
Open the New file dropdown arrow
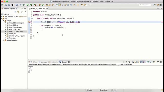4,5
